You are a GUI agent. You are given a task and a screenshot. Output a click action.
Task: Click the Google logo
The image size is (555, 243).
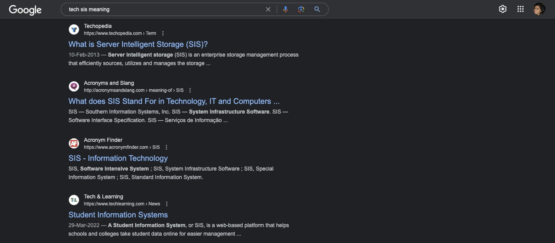(25, 10)
